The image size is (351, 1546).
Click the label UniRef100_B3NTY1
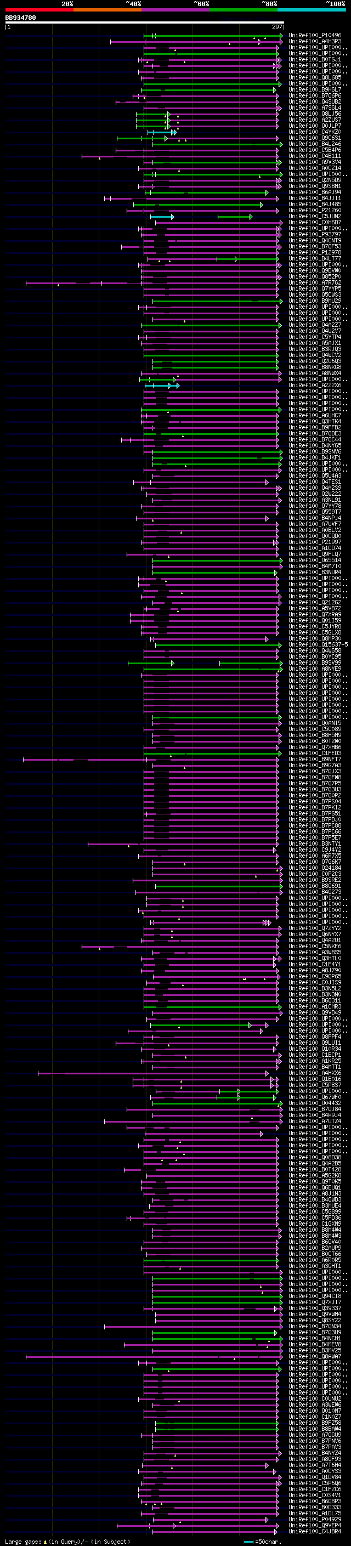pos(315,844)
